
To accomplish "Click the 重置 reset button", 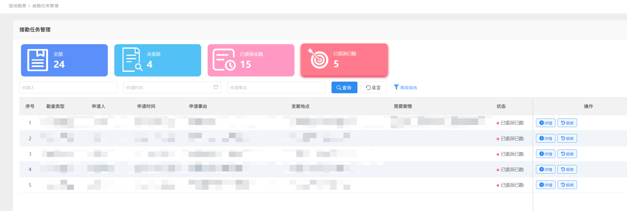I will tap(374, 88).
